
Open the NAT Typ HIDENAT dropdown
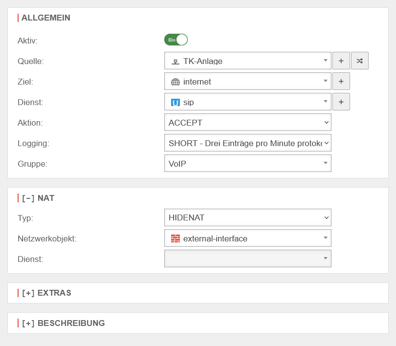pos(247,218)
